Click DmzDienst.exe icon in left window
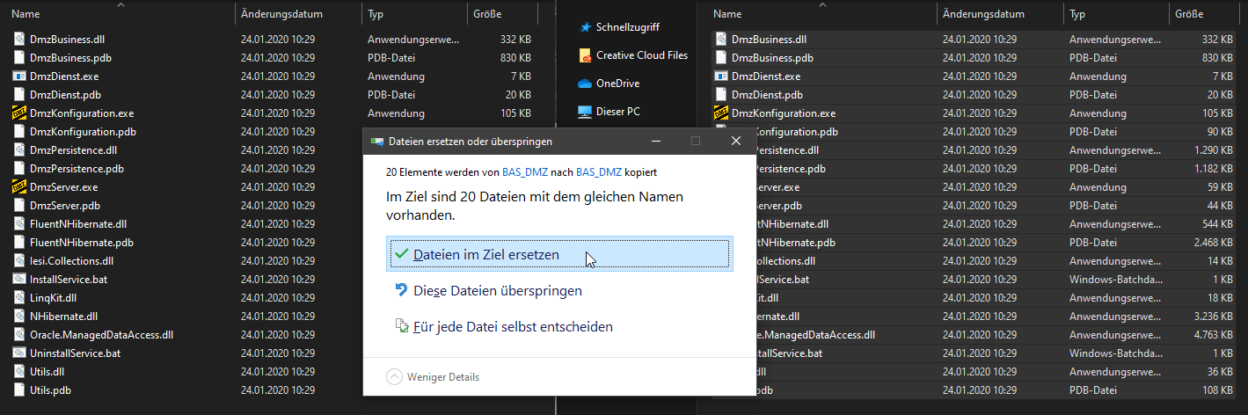Image resolution: width=1248 pixels, height=415 pixels. coord(18,76)
